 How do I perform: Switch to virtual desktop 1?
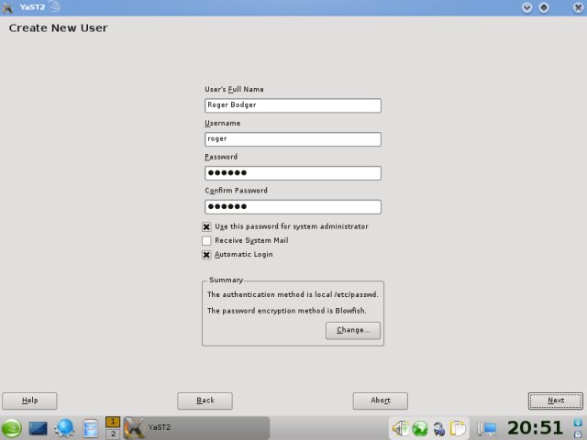pyautogui.click(x=113, y=422)
